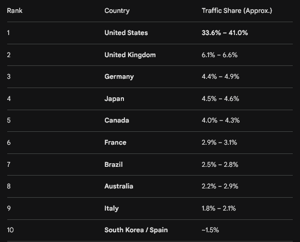Viewport: 300px width, 242px height.
Task: Select the Brazil country cell
Action: tap(114, 165)
